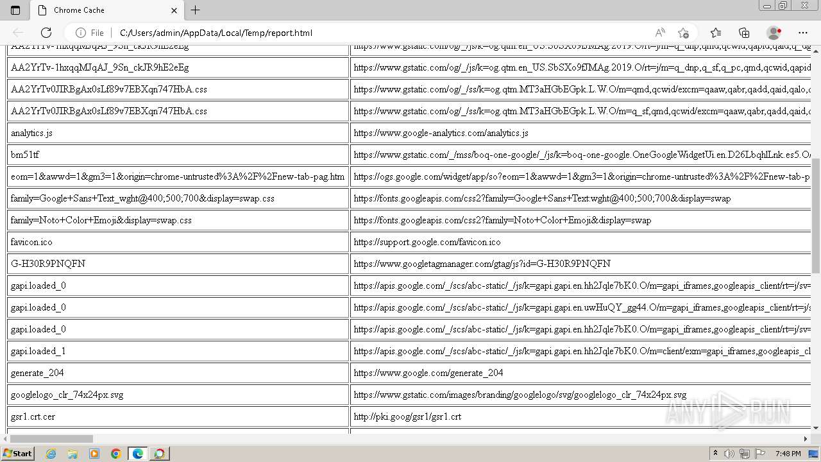Open the network tray icon
Viewport: 821px width, 462px height.
point(745,454)
